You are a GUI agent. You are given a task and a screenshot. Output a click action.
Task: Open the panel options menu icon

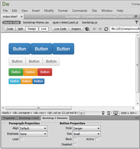pos(137,118)
